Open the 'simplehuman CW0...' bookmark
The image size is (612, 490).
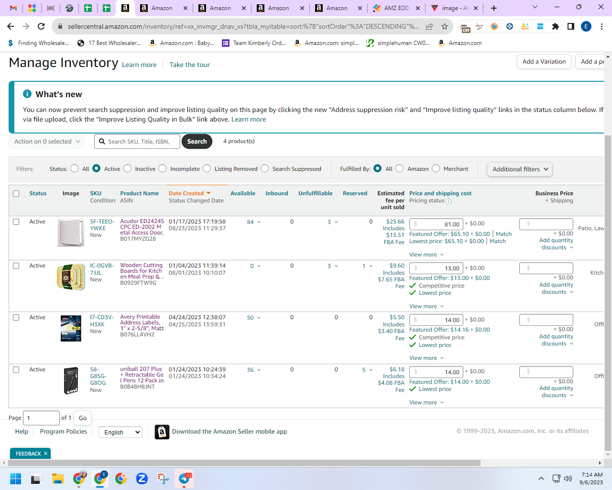pyautogui.click(x=398, y=43)
